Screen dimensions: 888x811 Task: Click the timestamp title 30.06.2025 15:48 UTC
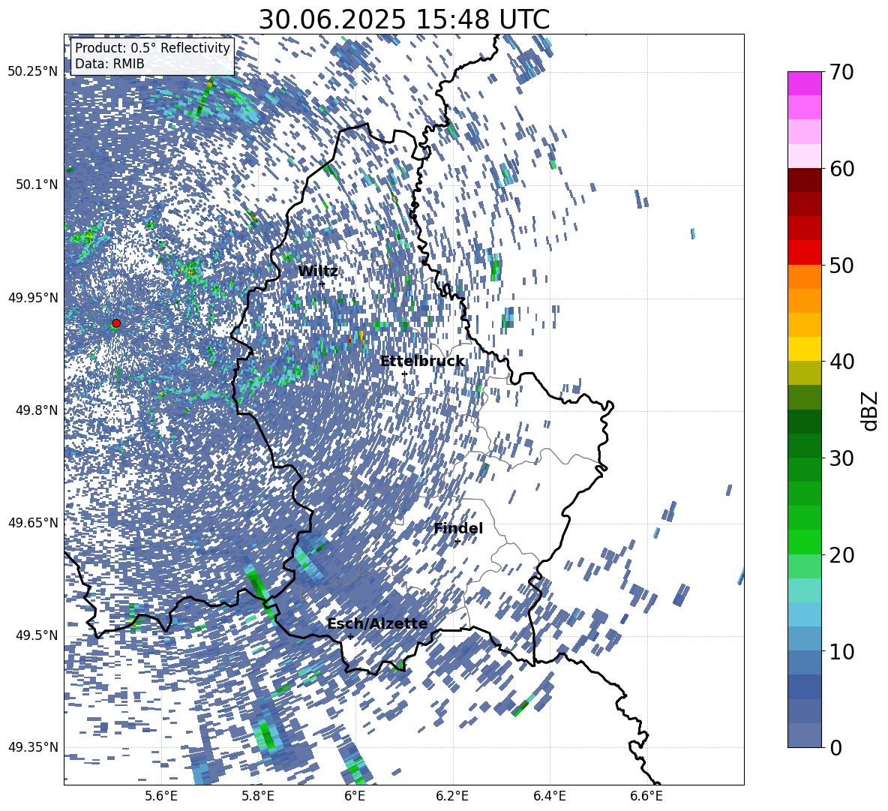click(404, 20)
